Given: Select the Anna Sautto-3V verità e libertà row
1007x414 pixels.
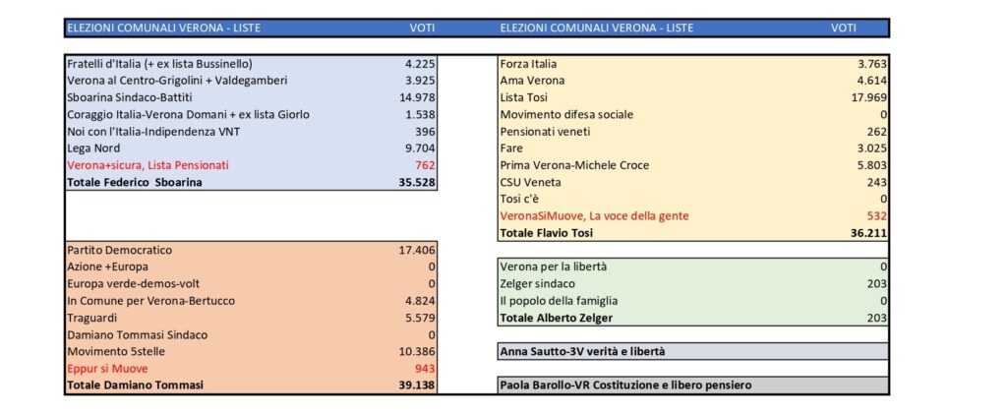Looking at the screenshot, I should [693, 352].
